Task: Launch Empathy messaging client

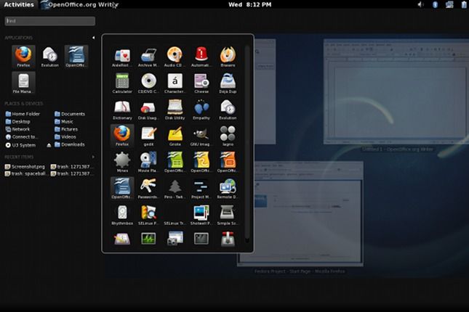Action: click(x=201, y=110)
